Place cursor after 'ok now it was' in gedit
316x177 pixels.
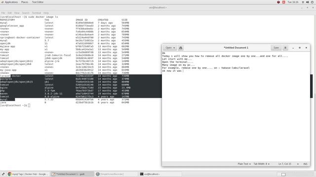183,71
